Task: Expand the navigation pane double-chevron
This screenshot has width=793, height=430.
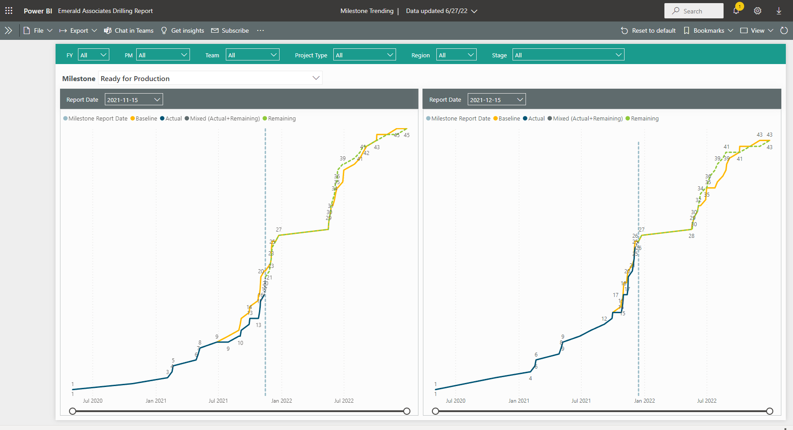Action: pyautogui.click(x=8, y=30)
